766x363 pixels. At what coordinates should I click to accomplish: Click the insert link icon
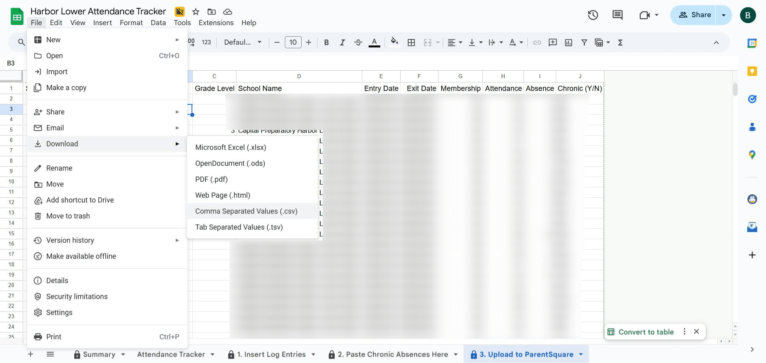click(x=537, y=42)
